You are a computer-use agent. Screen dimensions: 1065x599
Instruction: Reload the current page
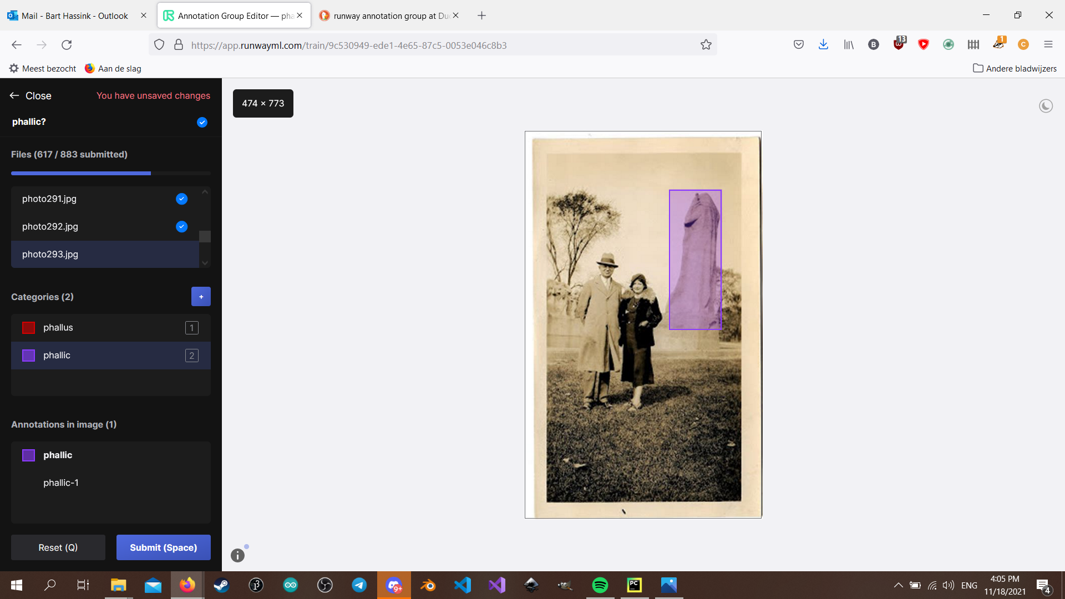coord(67,45)
